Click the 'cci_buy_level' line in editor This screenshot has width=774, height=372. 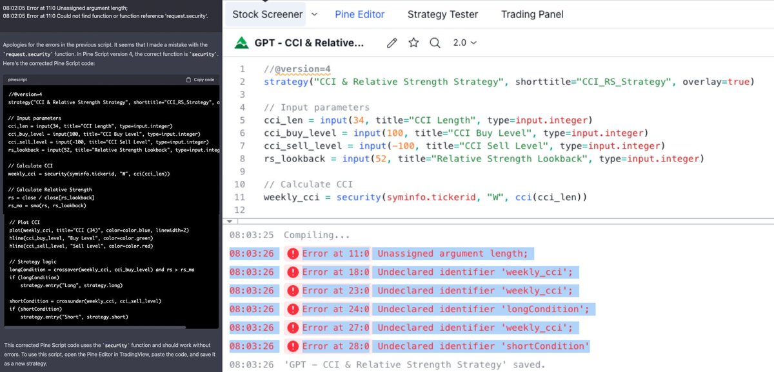455,133
